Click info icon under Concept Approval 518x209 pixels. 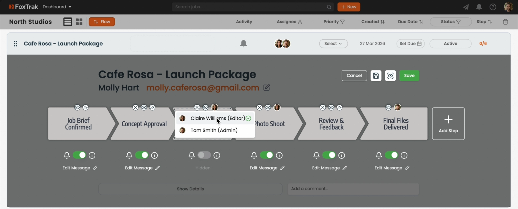pyautogui.click(x=154, y=155)
